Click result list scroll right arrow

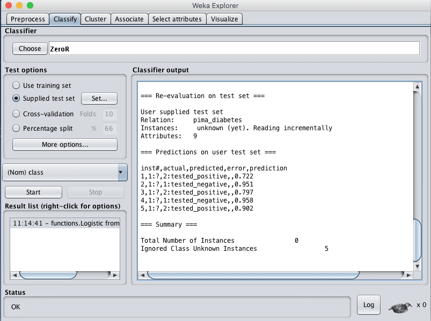pyautogui.click(x=115, y=275)
